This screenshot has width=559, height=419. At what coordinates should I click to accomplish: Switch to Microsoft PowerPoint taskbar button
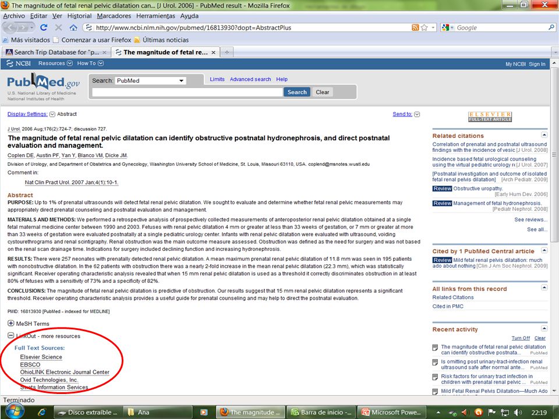[391, 412]
